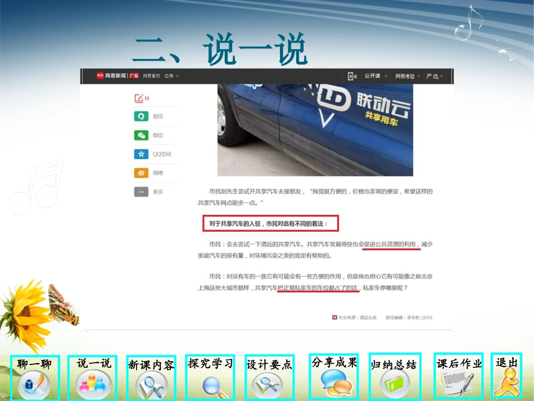Click the paragraph starting 市民刘先生尝试开共享汽车
534x401 pixels.
pos(315,197)
